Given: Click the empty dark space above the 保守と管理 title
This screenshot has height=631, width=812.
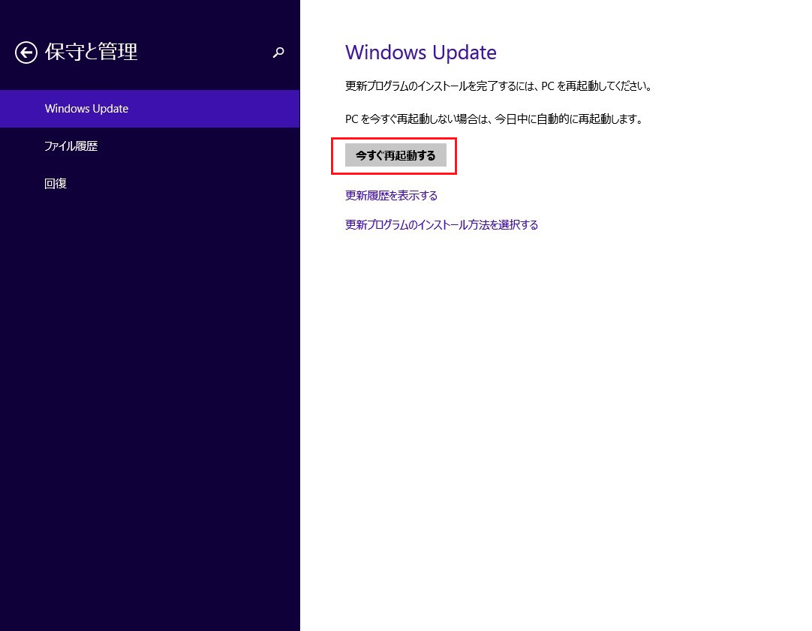Looking at the screenshot, I should pyautogui.click(x=150, y=15).
